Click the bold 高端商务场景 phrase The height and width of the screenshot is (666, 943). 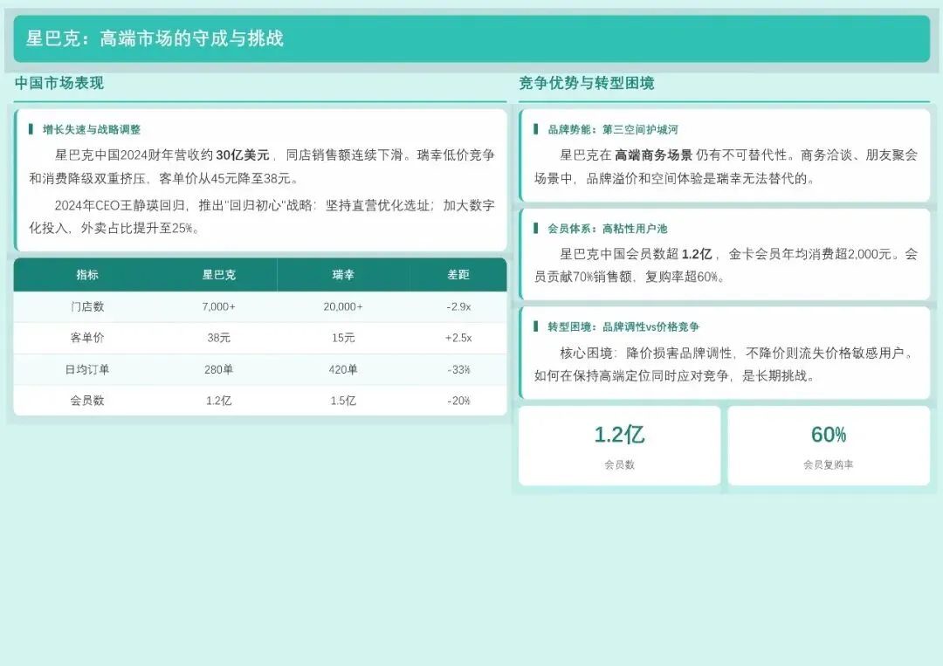click(653, 155)
